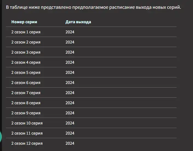193x151 pixels.
Task: Click the 2024 date for episode 12
Action: point(70,143)
